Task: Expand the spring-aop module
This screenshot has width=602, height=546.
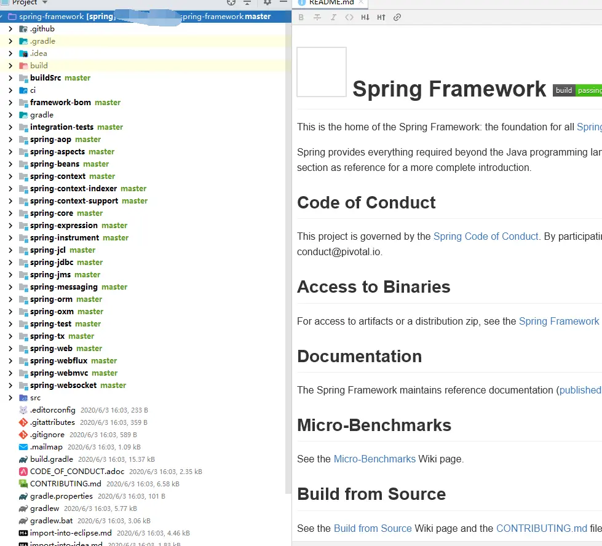Action: click(x=10, y=140)
